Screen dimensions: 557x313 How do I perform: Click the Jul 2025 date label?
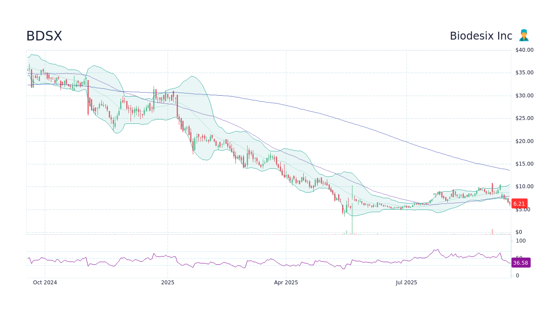click(x=406, y=283)
